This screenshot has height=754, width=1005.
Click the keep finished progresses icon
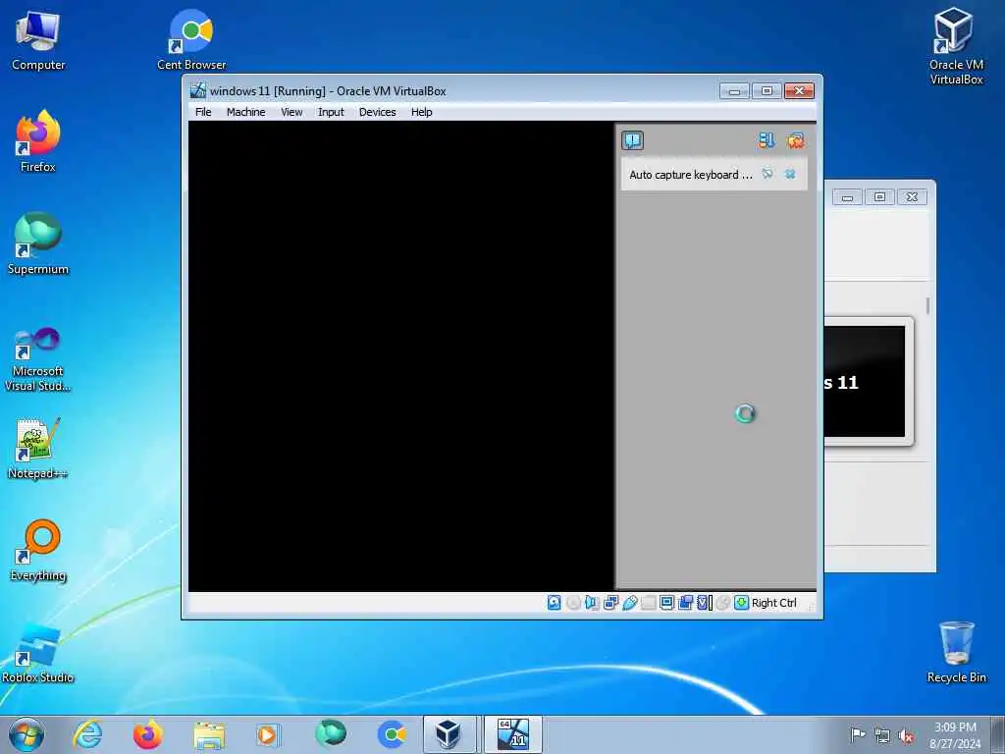point(767,140)
